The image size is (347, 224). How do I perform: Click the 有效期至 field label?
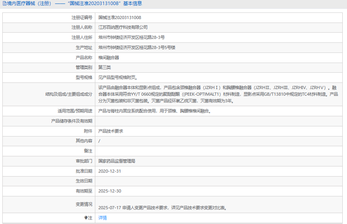(84, 191)
